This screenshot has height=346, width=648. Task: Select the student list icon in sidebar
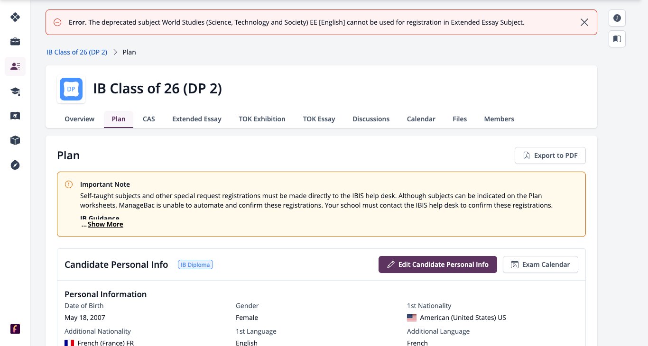click(x=15, y=66)
